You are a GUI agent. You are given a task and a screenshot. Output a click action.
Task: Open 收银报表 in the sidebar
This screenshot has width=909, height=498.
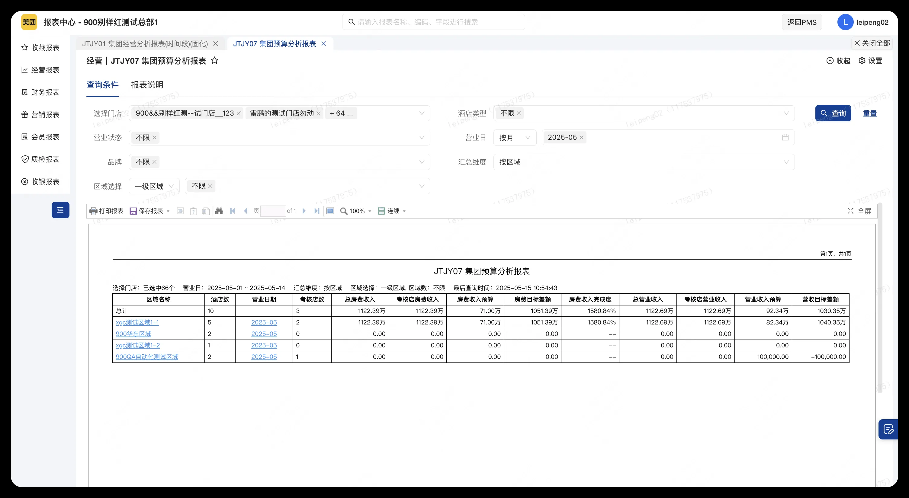pyautogui.click(x=40, y=182)
